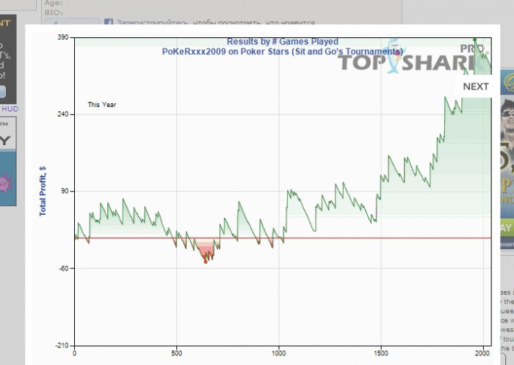Click the NEXT button on the lightbox

point(475,86)
